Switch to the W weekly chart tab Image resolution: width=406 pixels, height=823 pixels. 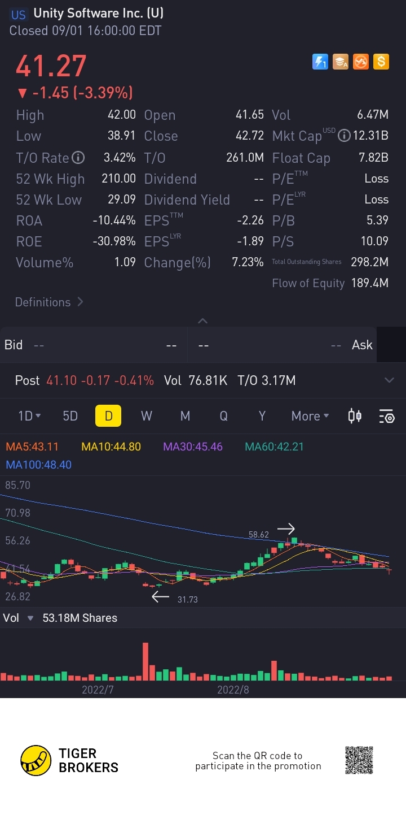pyautogui.click(x=147, y=416)
